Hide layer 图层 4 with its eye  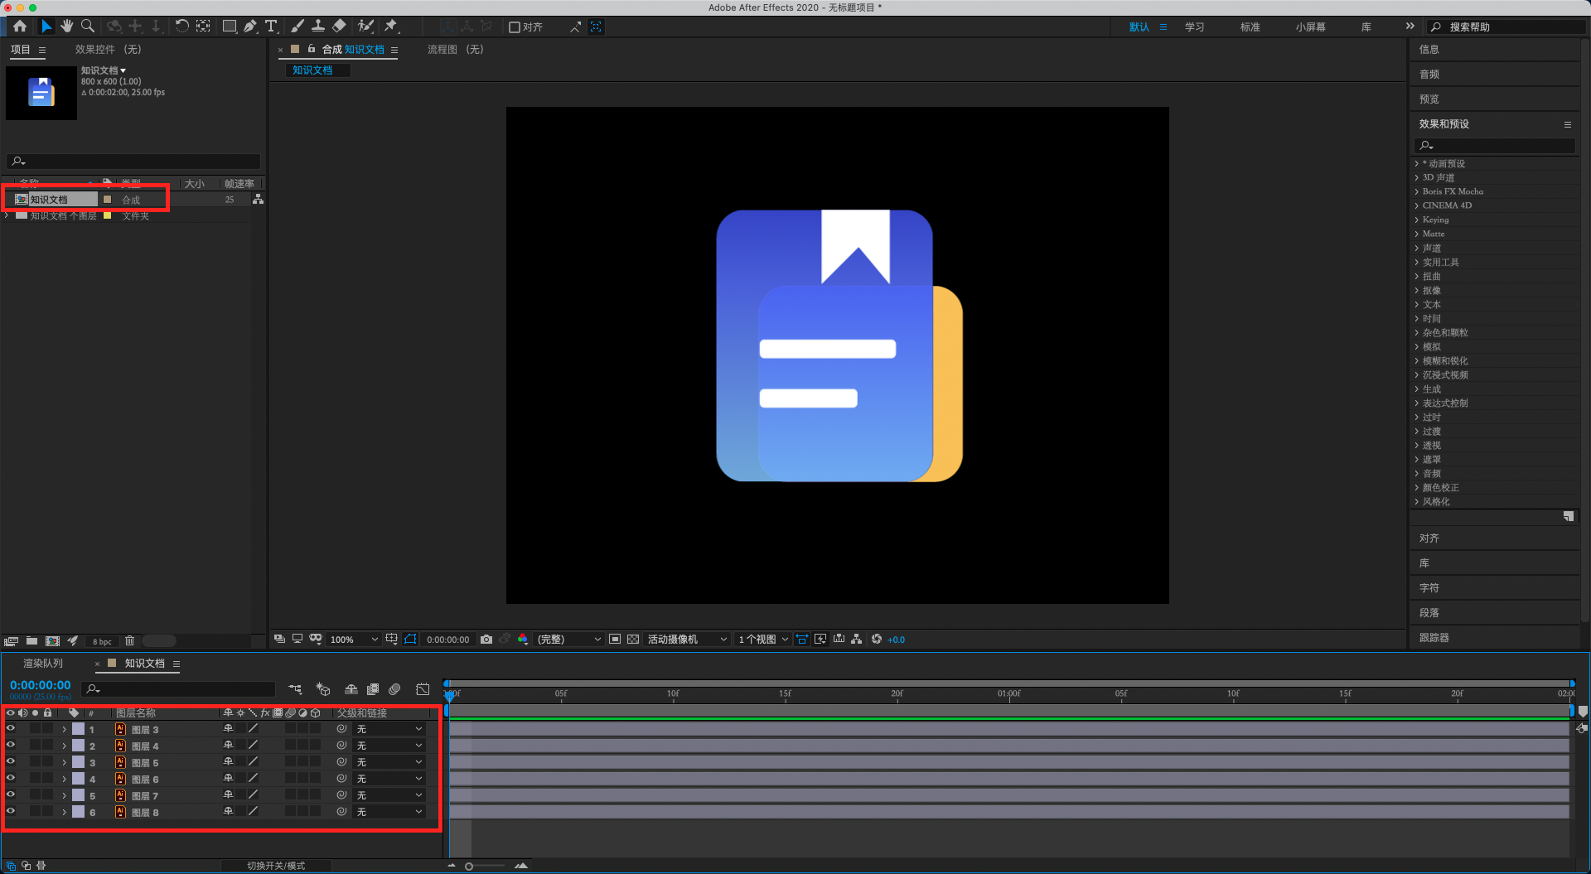(x=11, y=745)
